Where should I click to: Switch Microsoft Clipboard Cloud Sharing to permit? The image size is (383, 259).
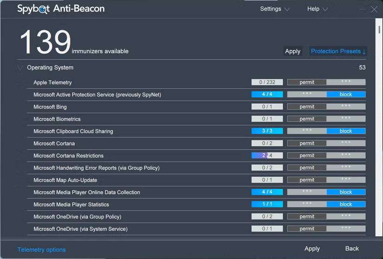[307, 131]
